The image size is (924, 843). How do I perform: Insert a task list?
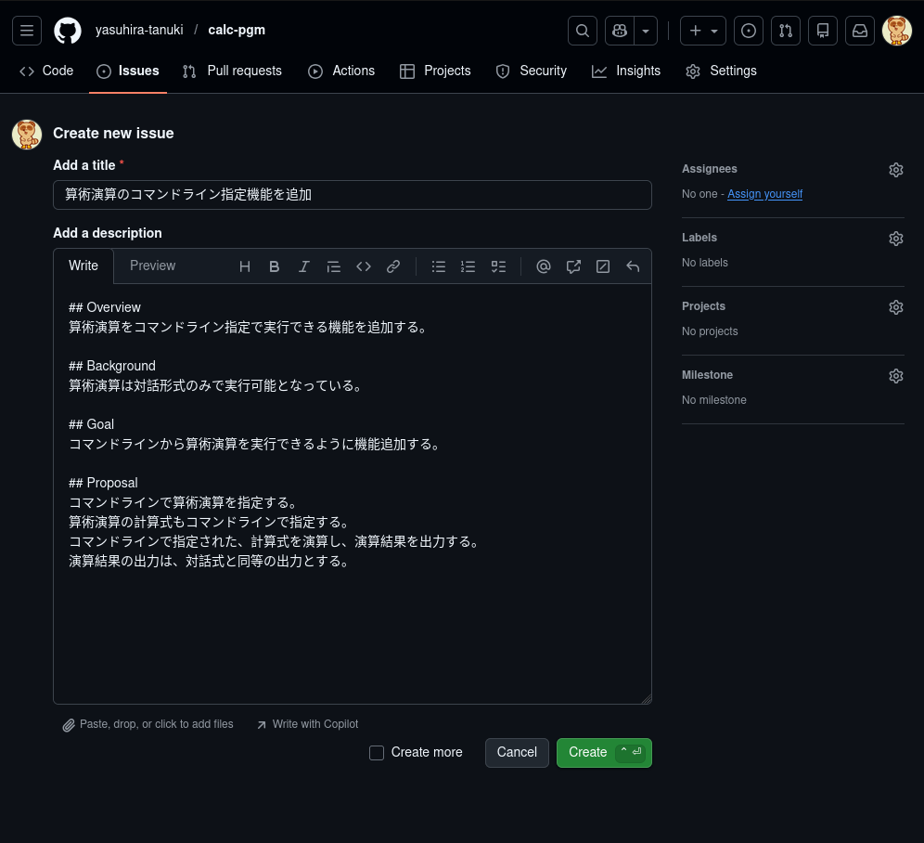pyautogui.click(x=498, y=266)
